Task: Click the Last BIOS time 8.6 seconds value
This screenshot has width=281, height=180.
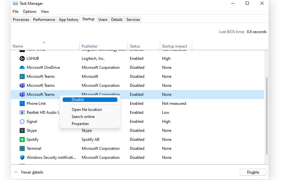Action: click(257, 32)
